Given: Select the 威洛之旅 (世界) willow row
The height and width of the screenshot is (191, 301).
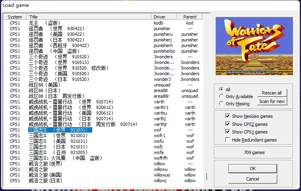Looking at the screenshot, I should point(103,164).
